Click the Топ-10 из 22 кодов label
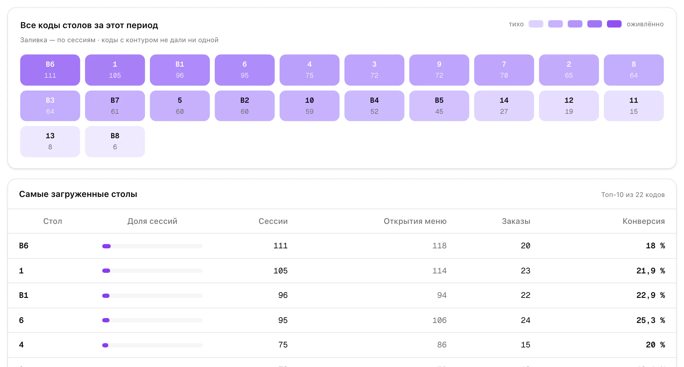Screen dimensions: 684x367 [633, 195]
